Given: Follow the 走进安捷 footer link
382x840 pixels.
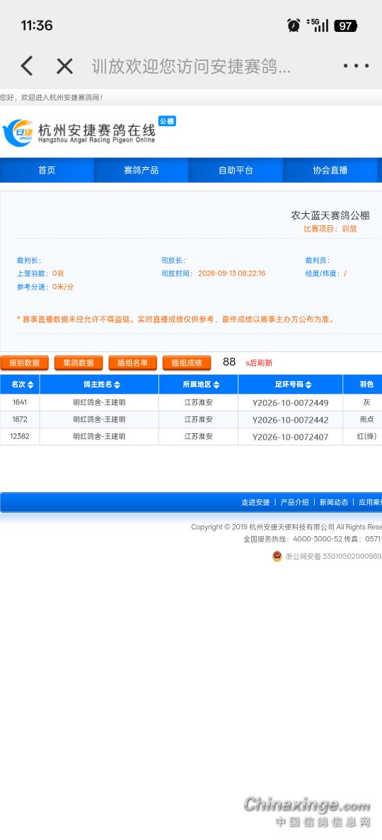Looking at the screenshot, I should tap(256, 502).
